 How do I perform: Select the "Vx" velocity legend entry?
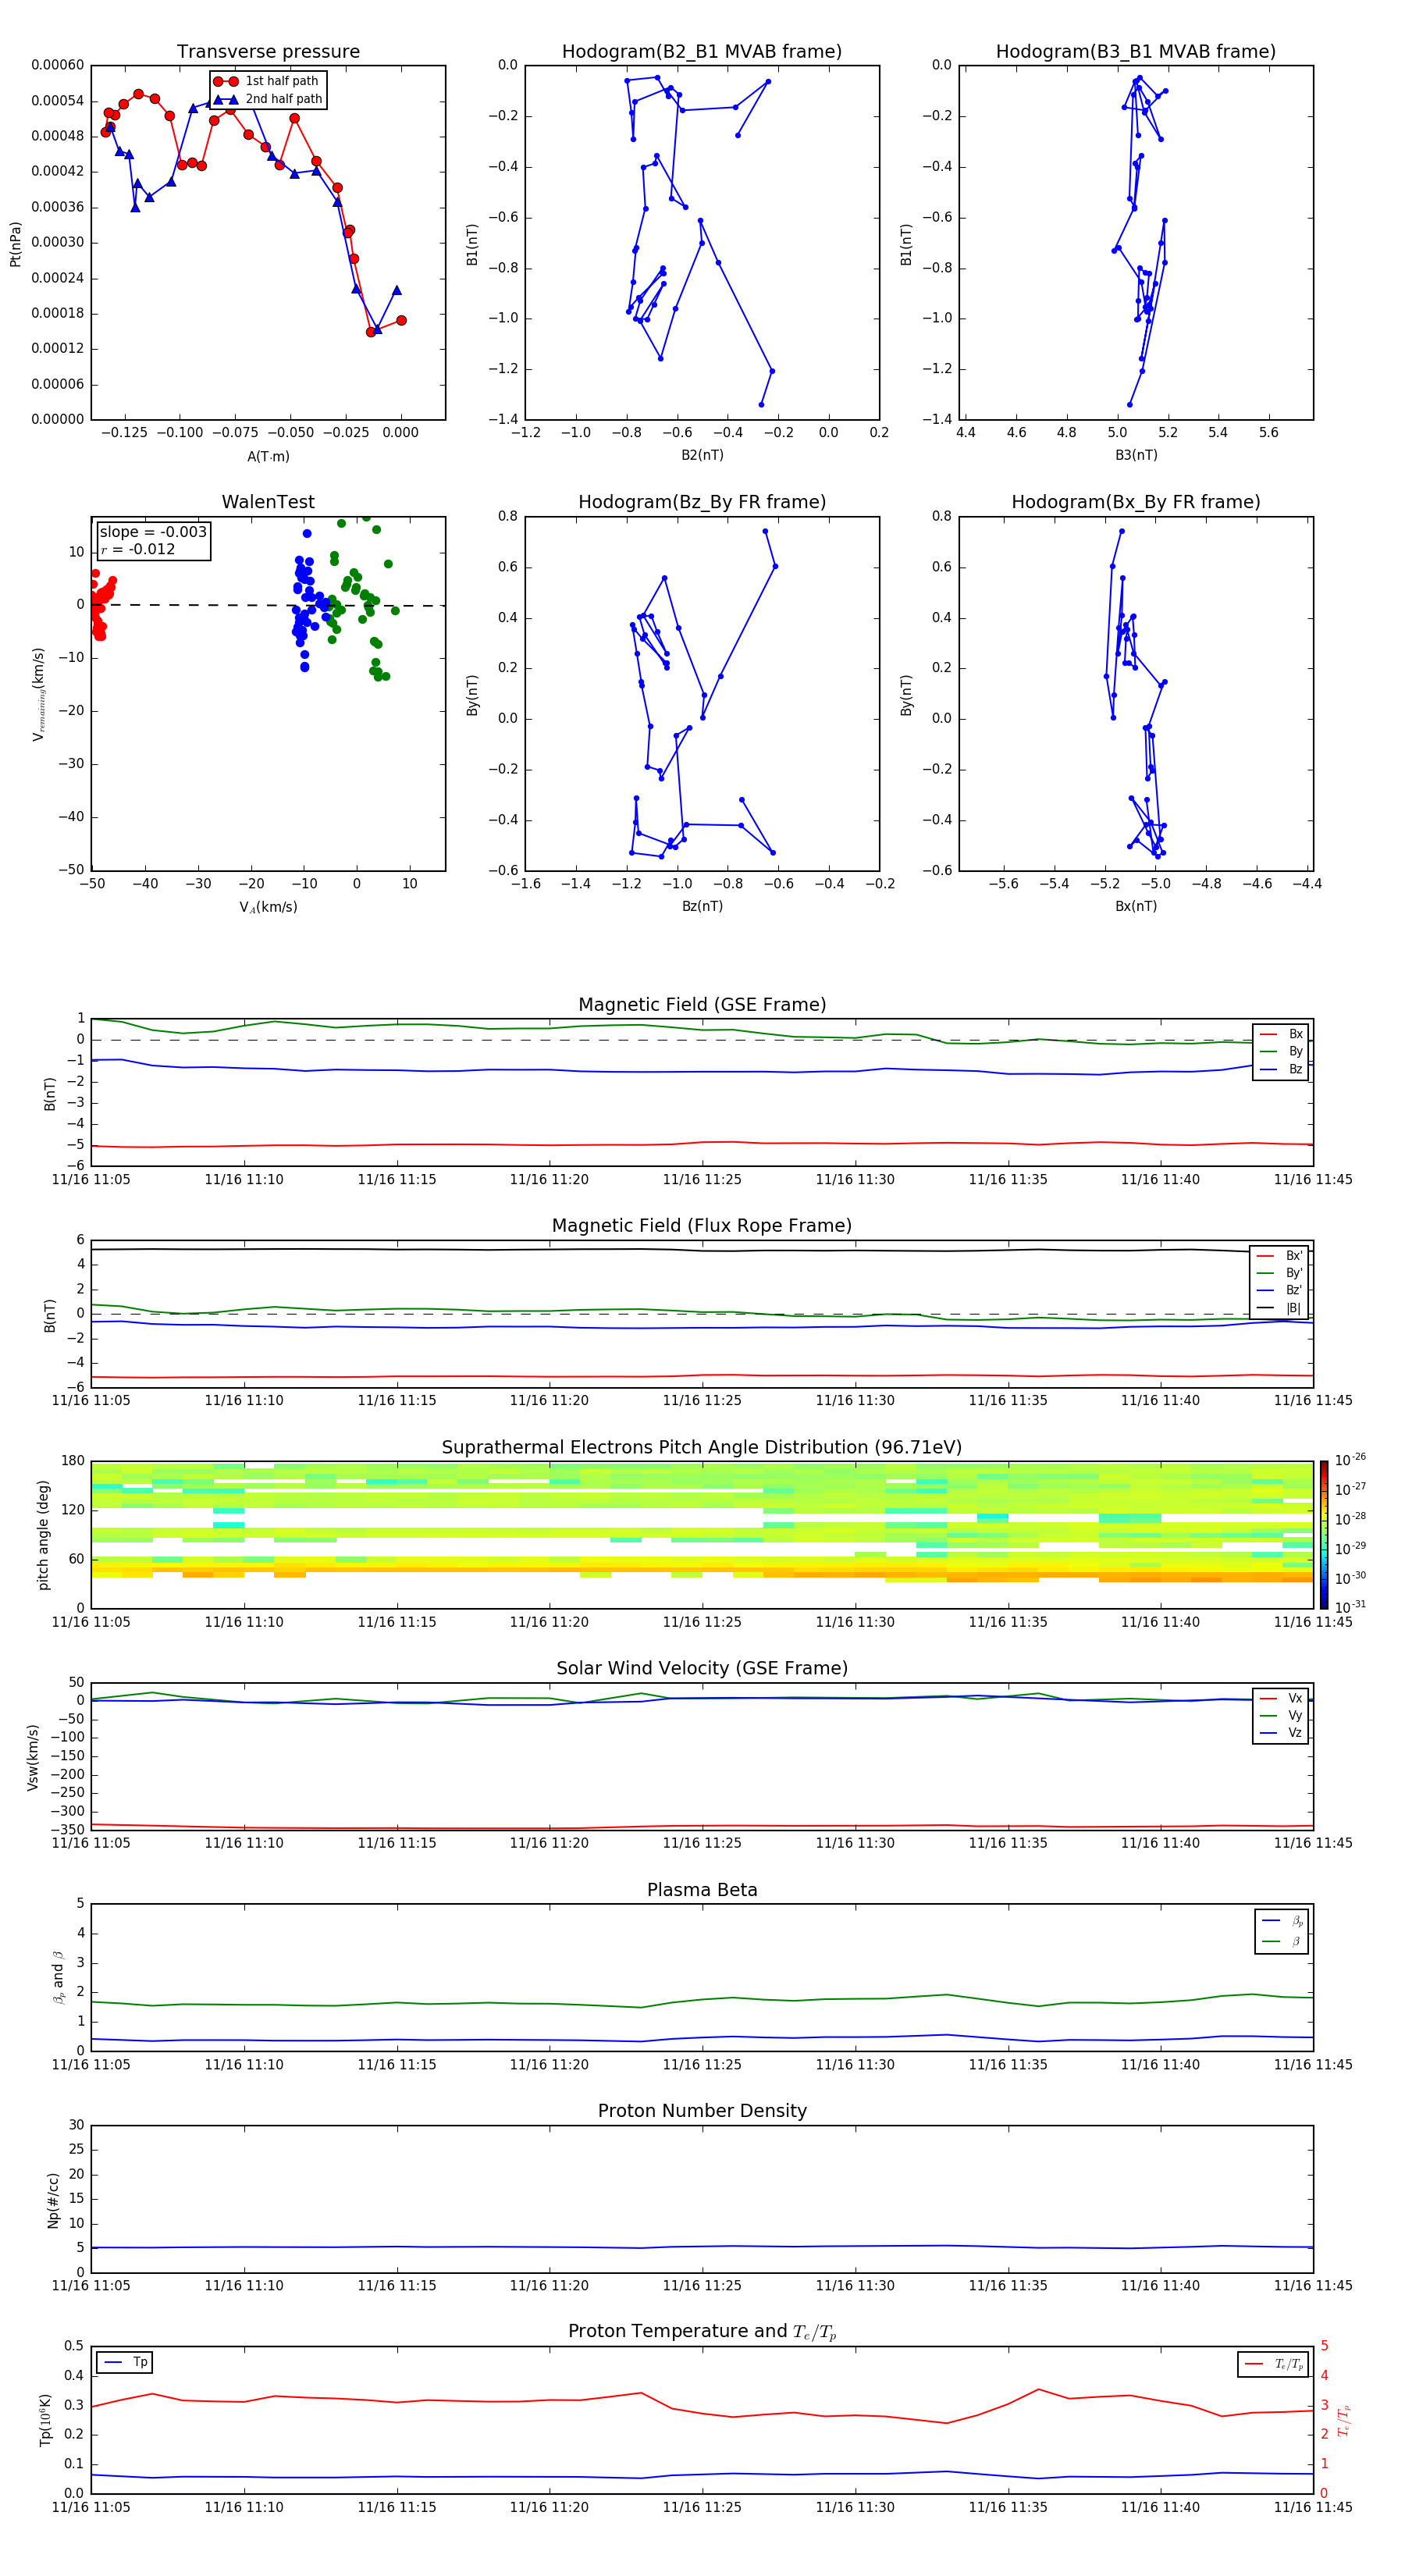(1281, 1698)
